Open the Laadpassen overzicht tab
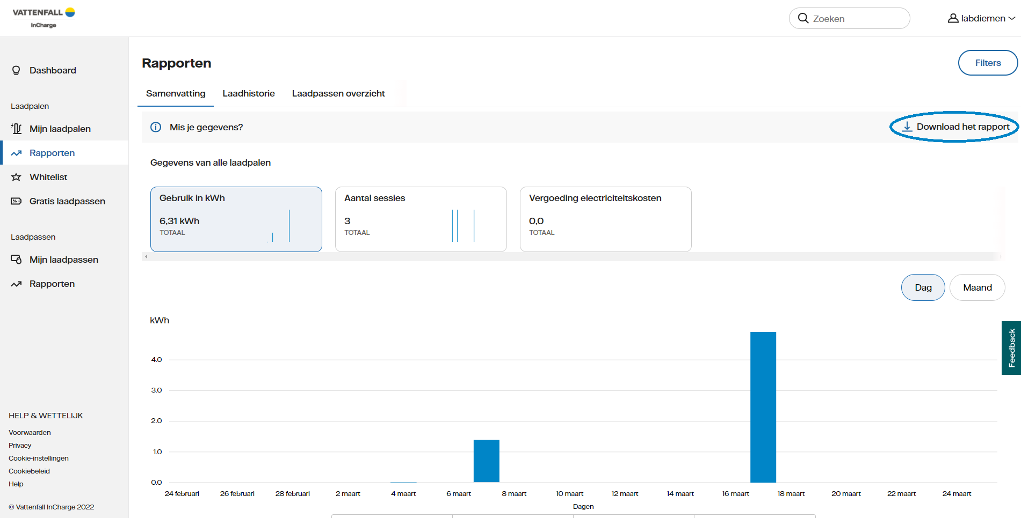The height and width of the screenshot is (518, 1021). 338,93
